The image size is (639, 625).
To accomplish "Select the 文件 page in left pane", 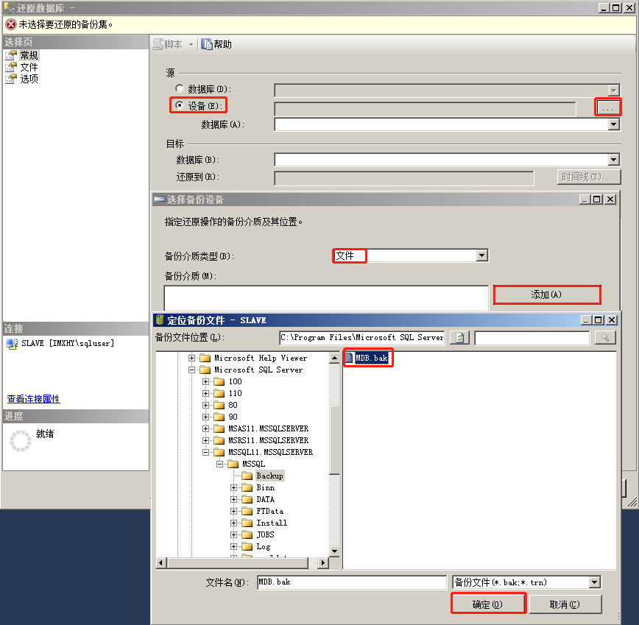I will click(29, 67).
